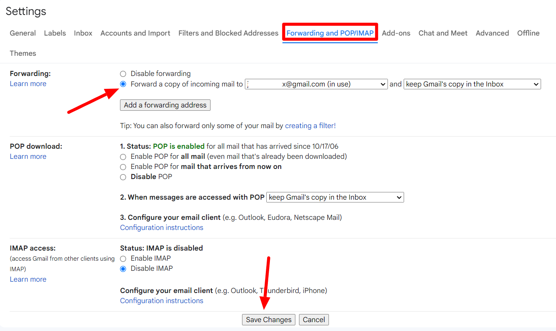
Task: Switch to the Themes tab
Action: (x=23, y=53)
